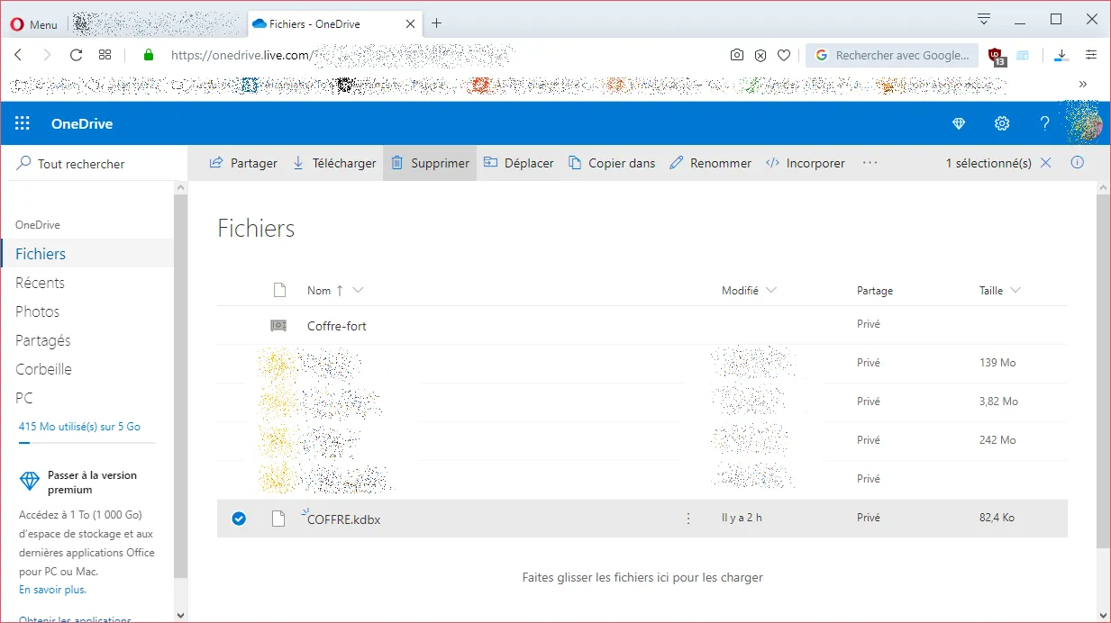This screenshot has height=623, width=1111.
Task: Click Opera downloads arrow icon
Action: pyautogui.click(x=1061, y=55)
